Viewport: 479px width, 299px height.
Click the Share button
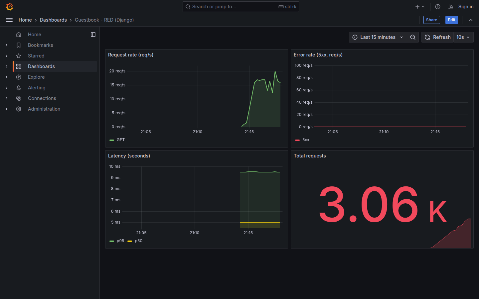pos(432,20)
